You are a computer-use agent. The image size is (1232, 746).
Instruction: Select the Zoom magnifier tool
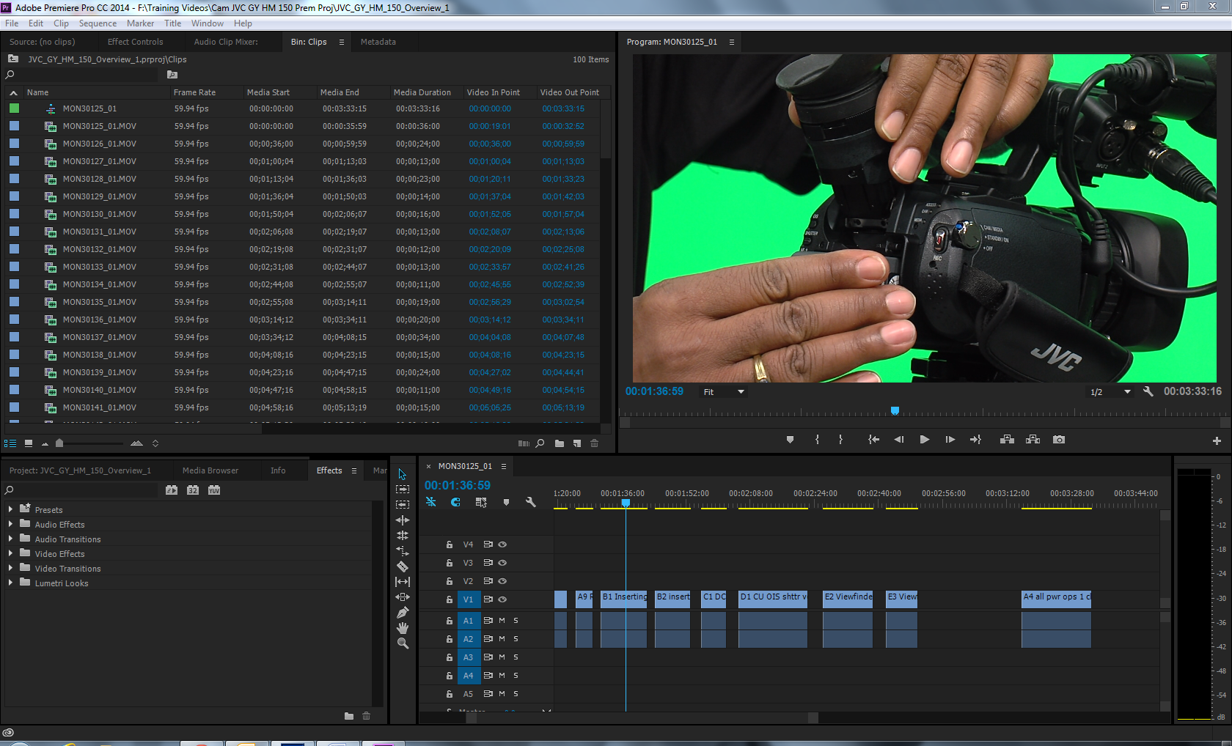pos(403,643)
